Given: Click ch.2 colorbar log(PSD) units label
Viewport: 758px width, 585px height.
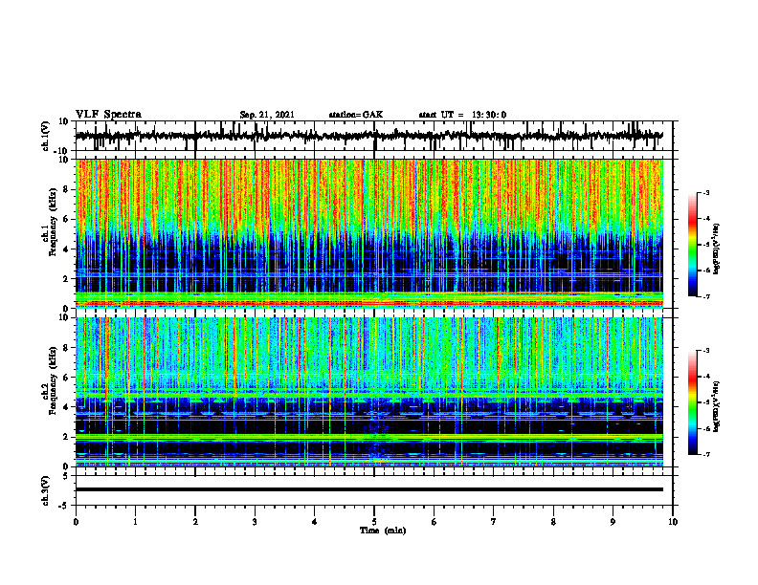Looking at the screenshot, I should (716, 405).
